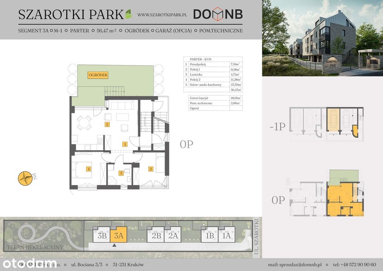The height and width of the screenshot is (271, 383).
Task: Select highlighted segment 3A on the site map
Action: pos(118,235)
